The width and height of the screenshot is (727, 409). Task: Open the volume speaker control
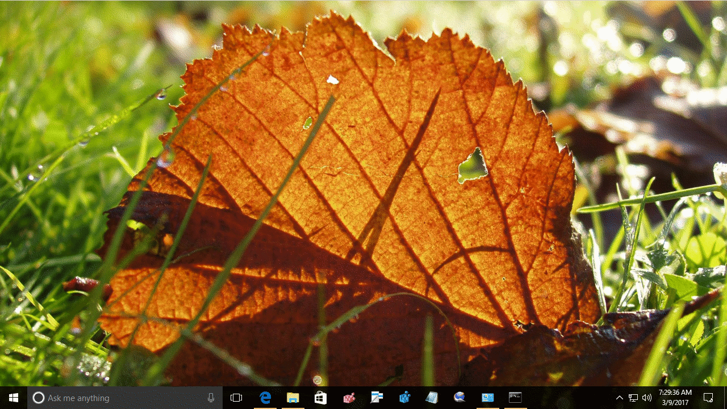click(646, 398)
